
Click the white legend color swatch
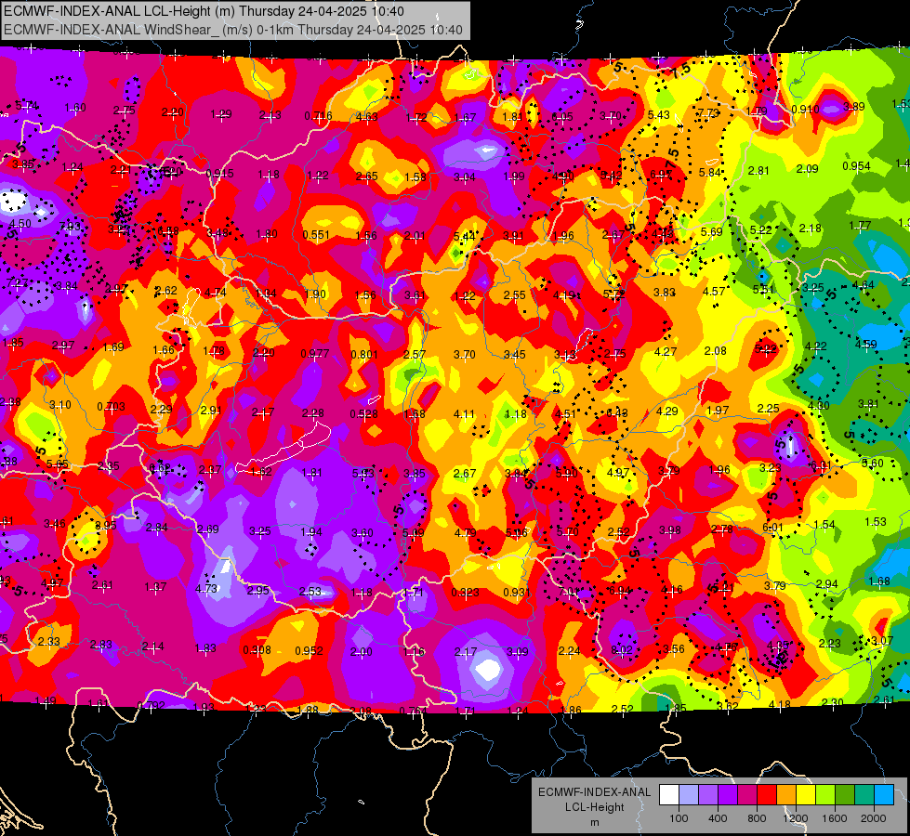(x=669, y=795)
